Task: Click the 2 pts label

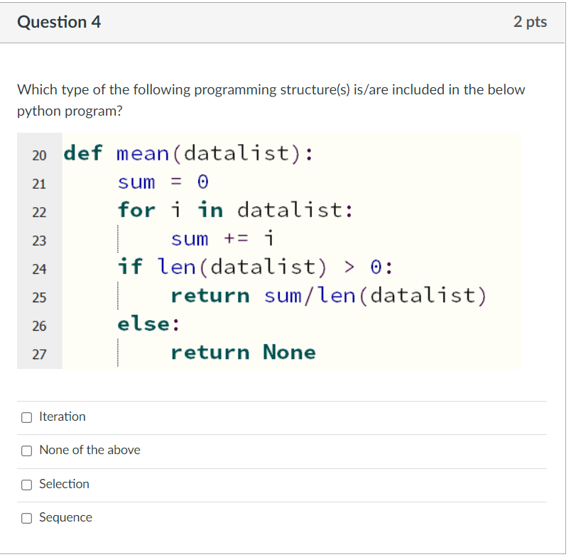Action: pos(531,22)
